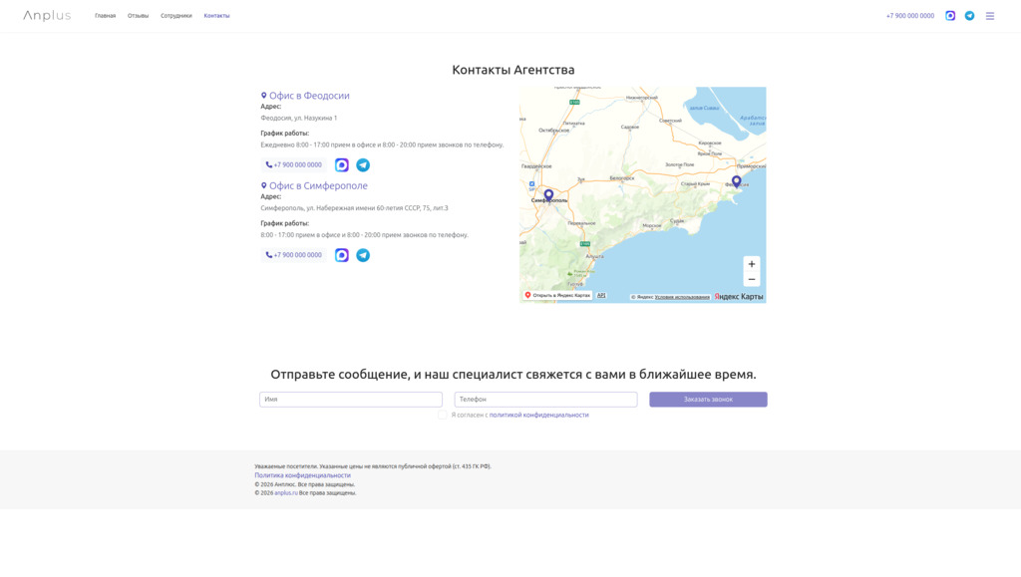Image resolution: width=1021 pixels, height=577 pixels.
Task: Focus the Имя input field
Action: [x=351, y=400]
